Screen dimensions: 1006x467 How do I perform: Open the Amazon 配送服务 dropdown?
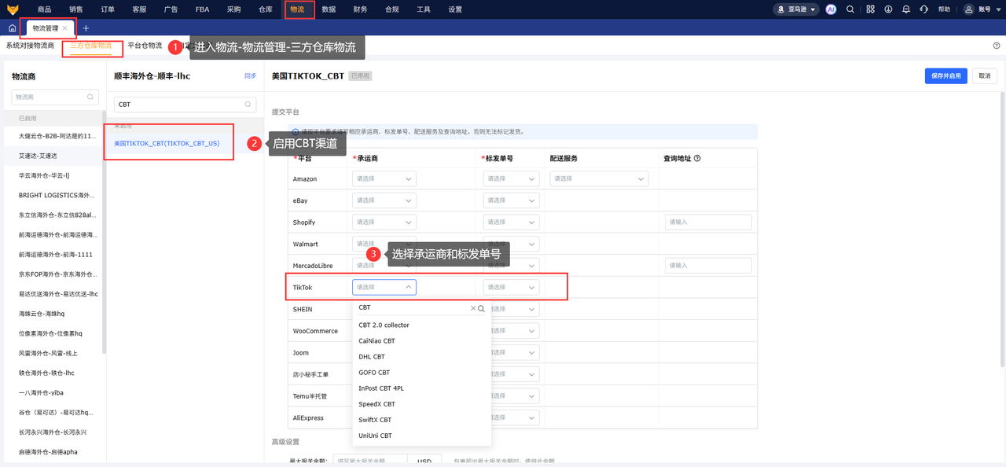599,178
